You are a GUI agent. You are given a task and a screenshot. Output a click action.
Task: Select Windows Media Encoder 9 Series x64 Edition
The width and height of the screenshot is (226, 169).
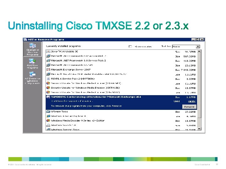point(121,120)
